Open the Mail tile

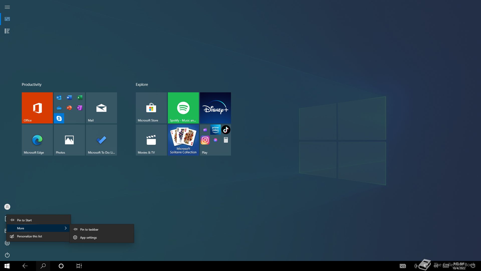pos(101,108)
